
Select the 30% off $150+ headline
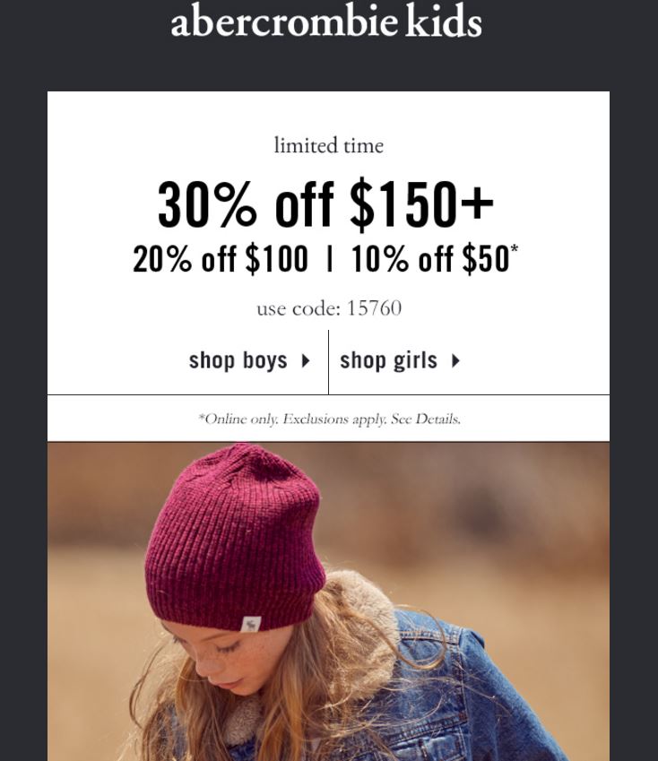tap(325, 203)
